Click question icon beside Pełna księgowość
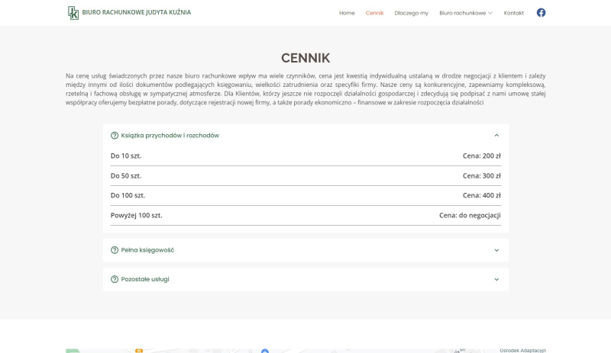The image size is (611, 353). click(x=115, y=250)
